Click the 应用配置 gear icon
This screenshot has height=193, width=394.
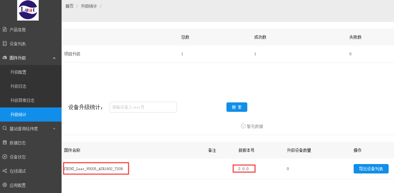coord(4,185)
